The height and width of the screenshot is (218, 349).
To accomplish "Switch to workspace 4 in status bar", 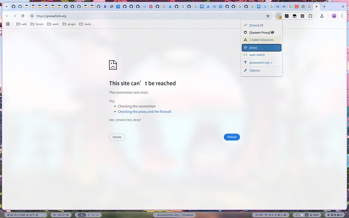I will click(97, 215).
